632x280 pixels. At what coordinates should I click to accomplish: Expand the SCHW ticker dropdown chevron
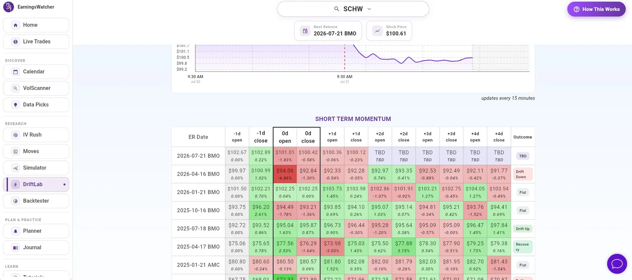pos(369,9)
